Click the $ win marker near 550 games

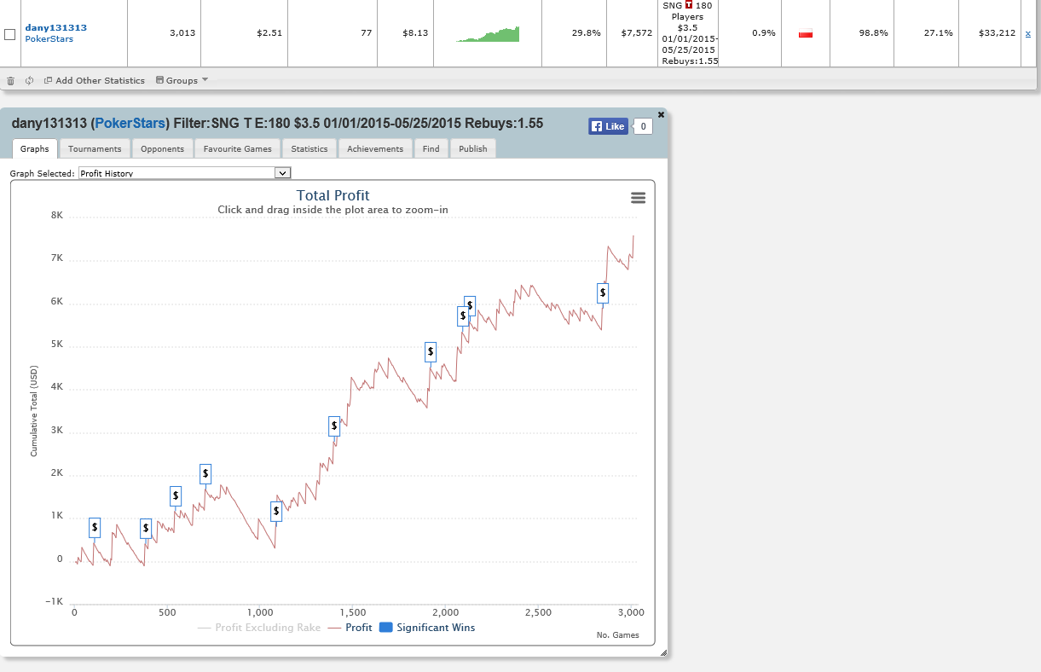pos(176,495)
